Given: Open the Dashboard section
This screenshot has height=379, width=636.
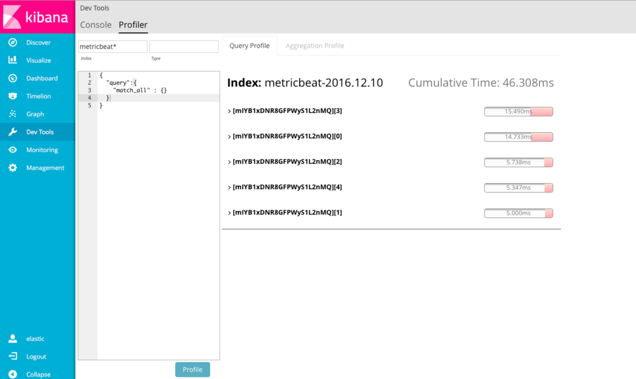Looking at the screenshot, I should click(42, 78).
